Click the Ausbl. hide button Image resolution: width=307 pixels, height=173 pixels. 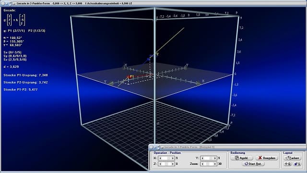click(x=242, y=158)
